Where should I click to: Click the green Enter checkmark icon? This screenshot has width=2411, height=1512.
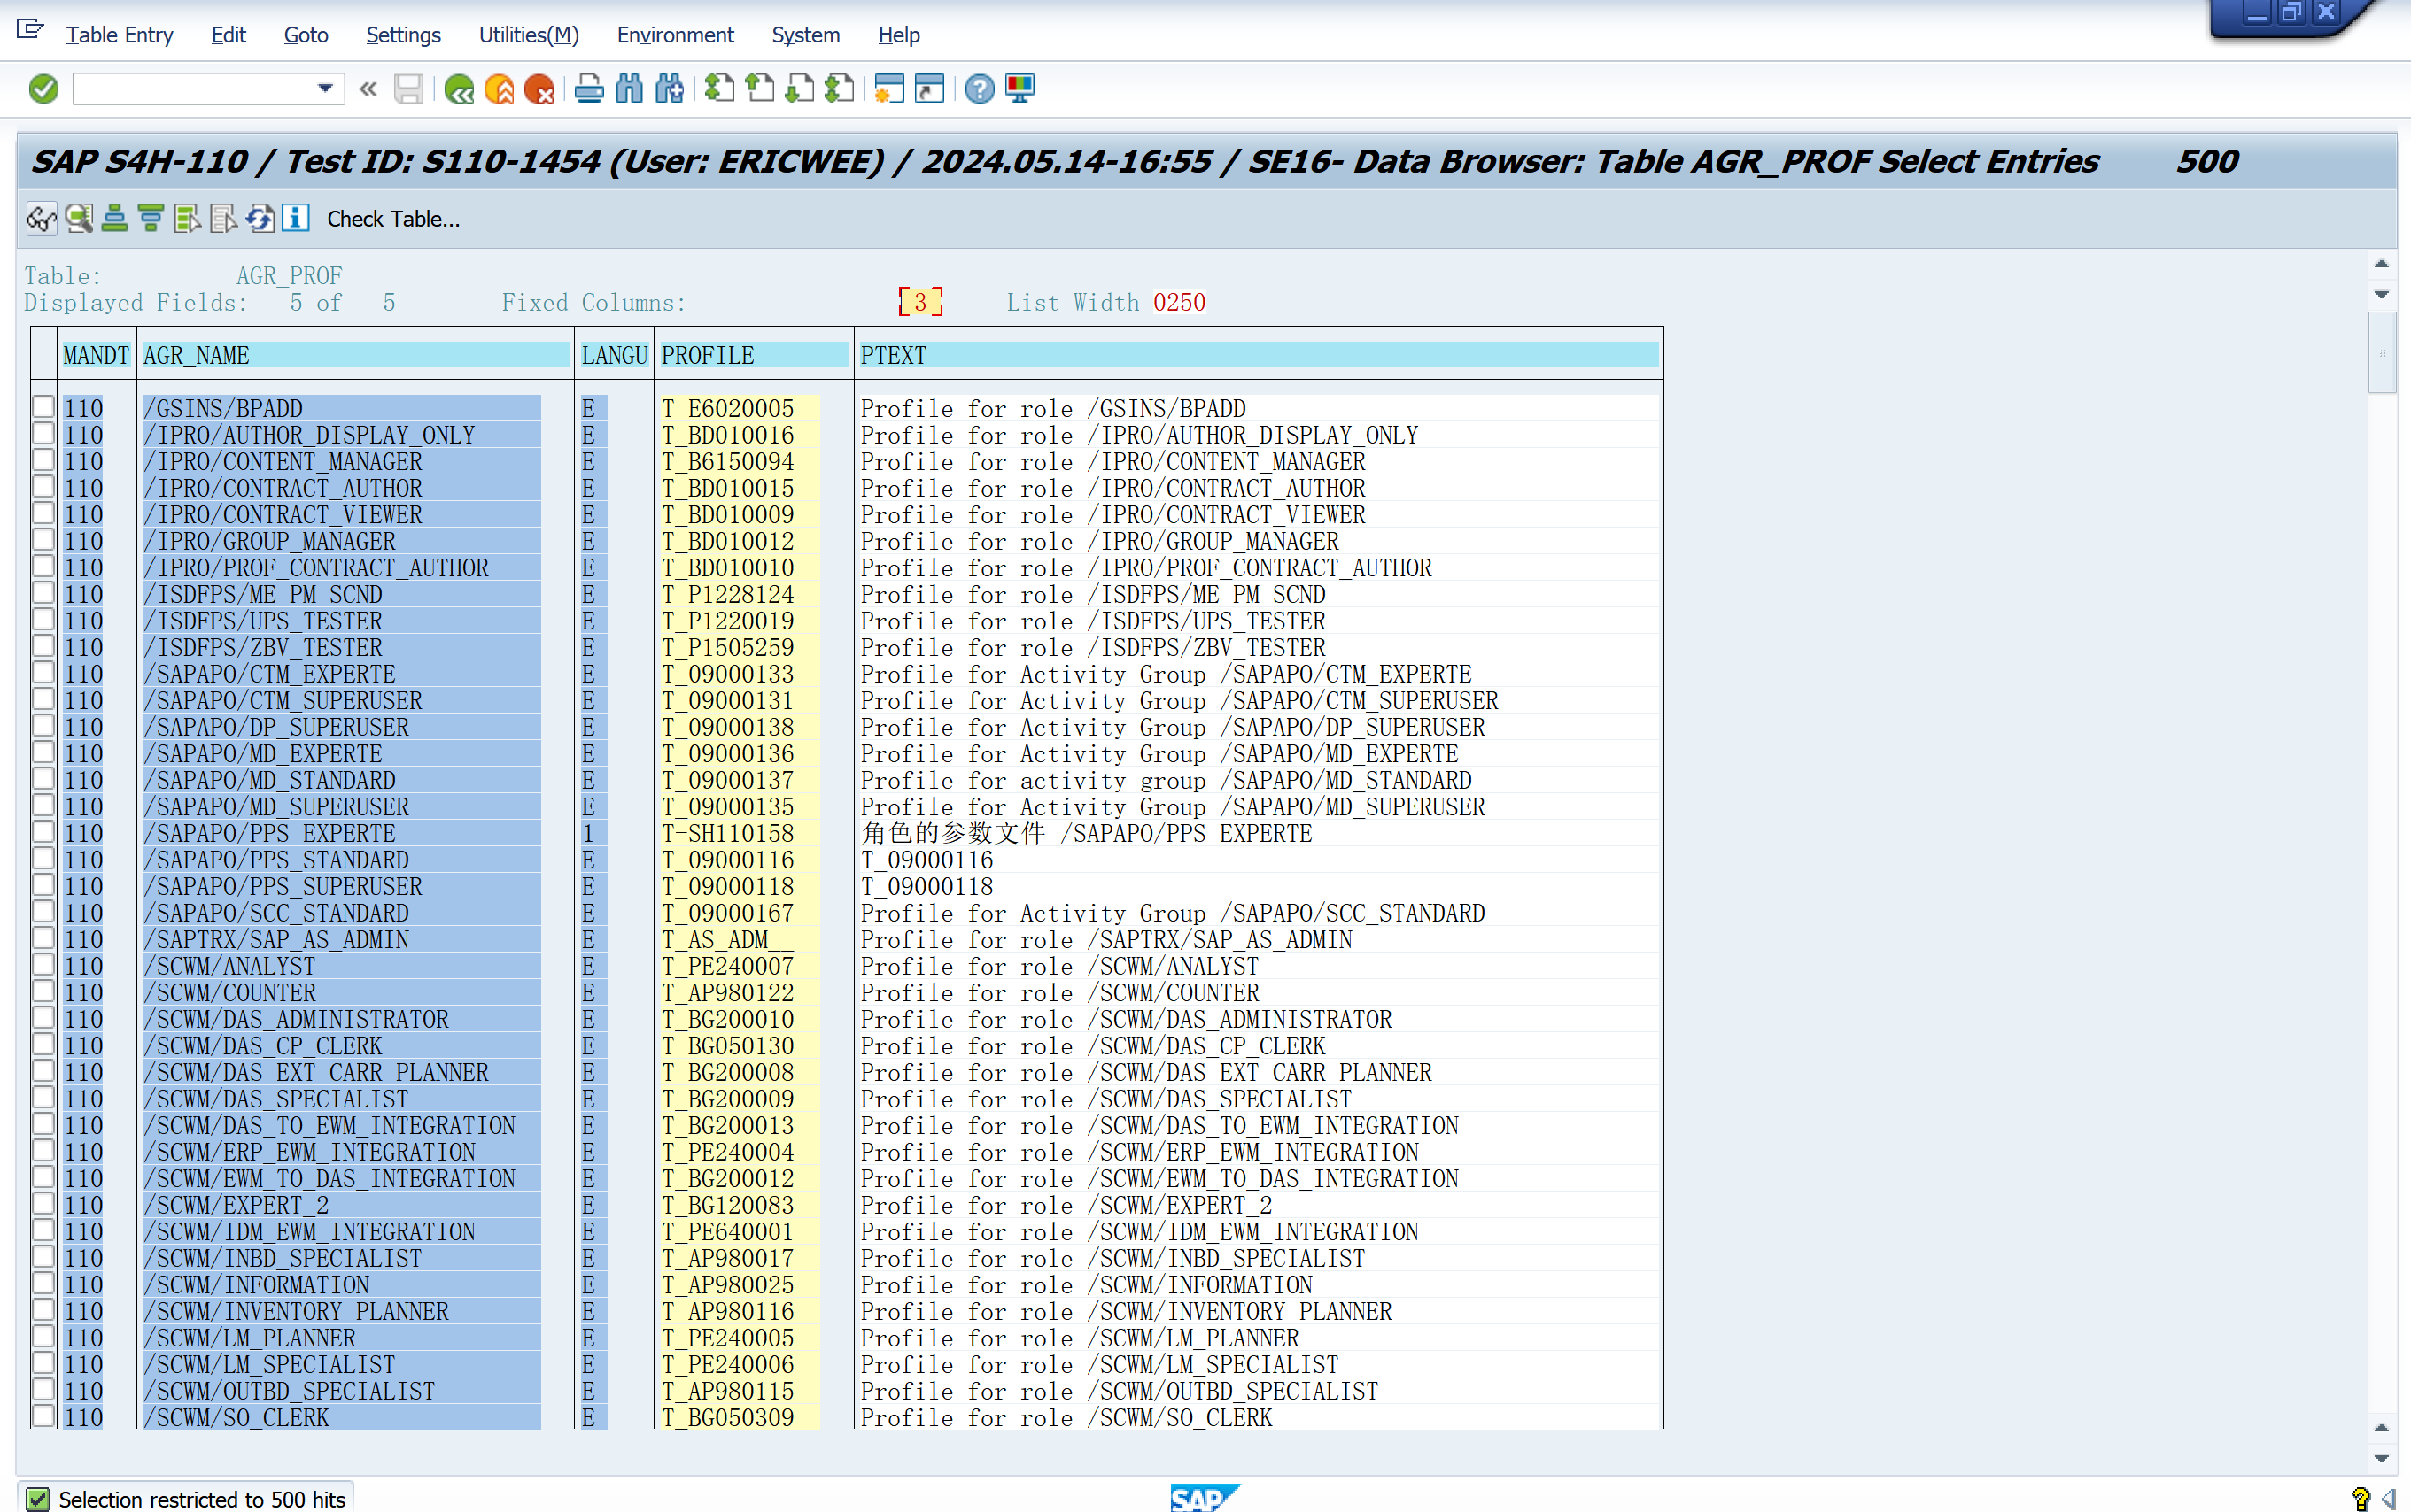click(43, 89)
